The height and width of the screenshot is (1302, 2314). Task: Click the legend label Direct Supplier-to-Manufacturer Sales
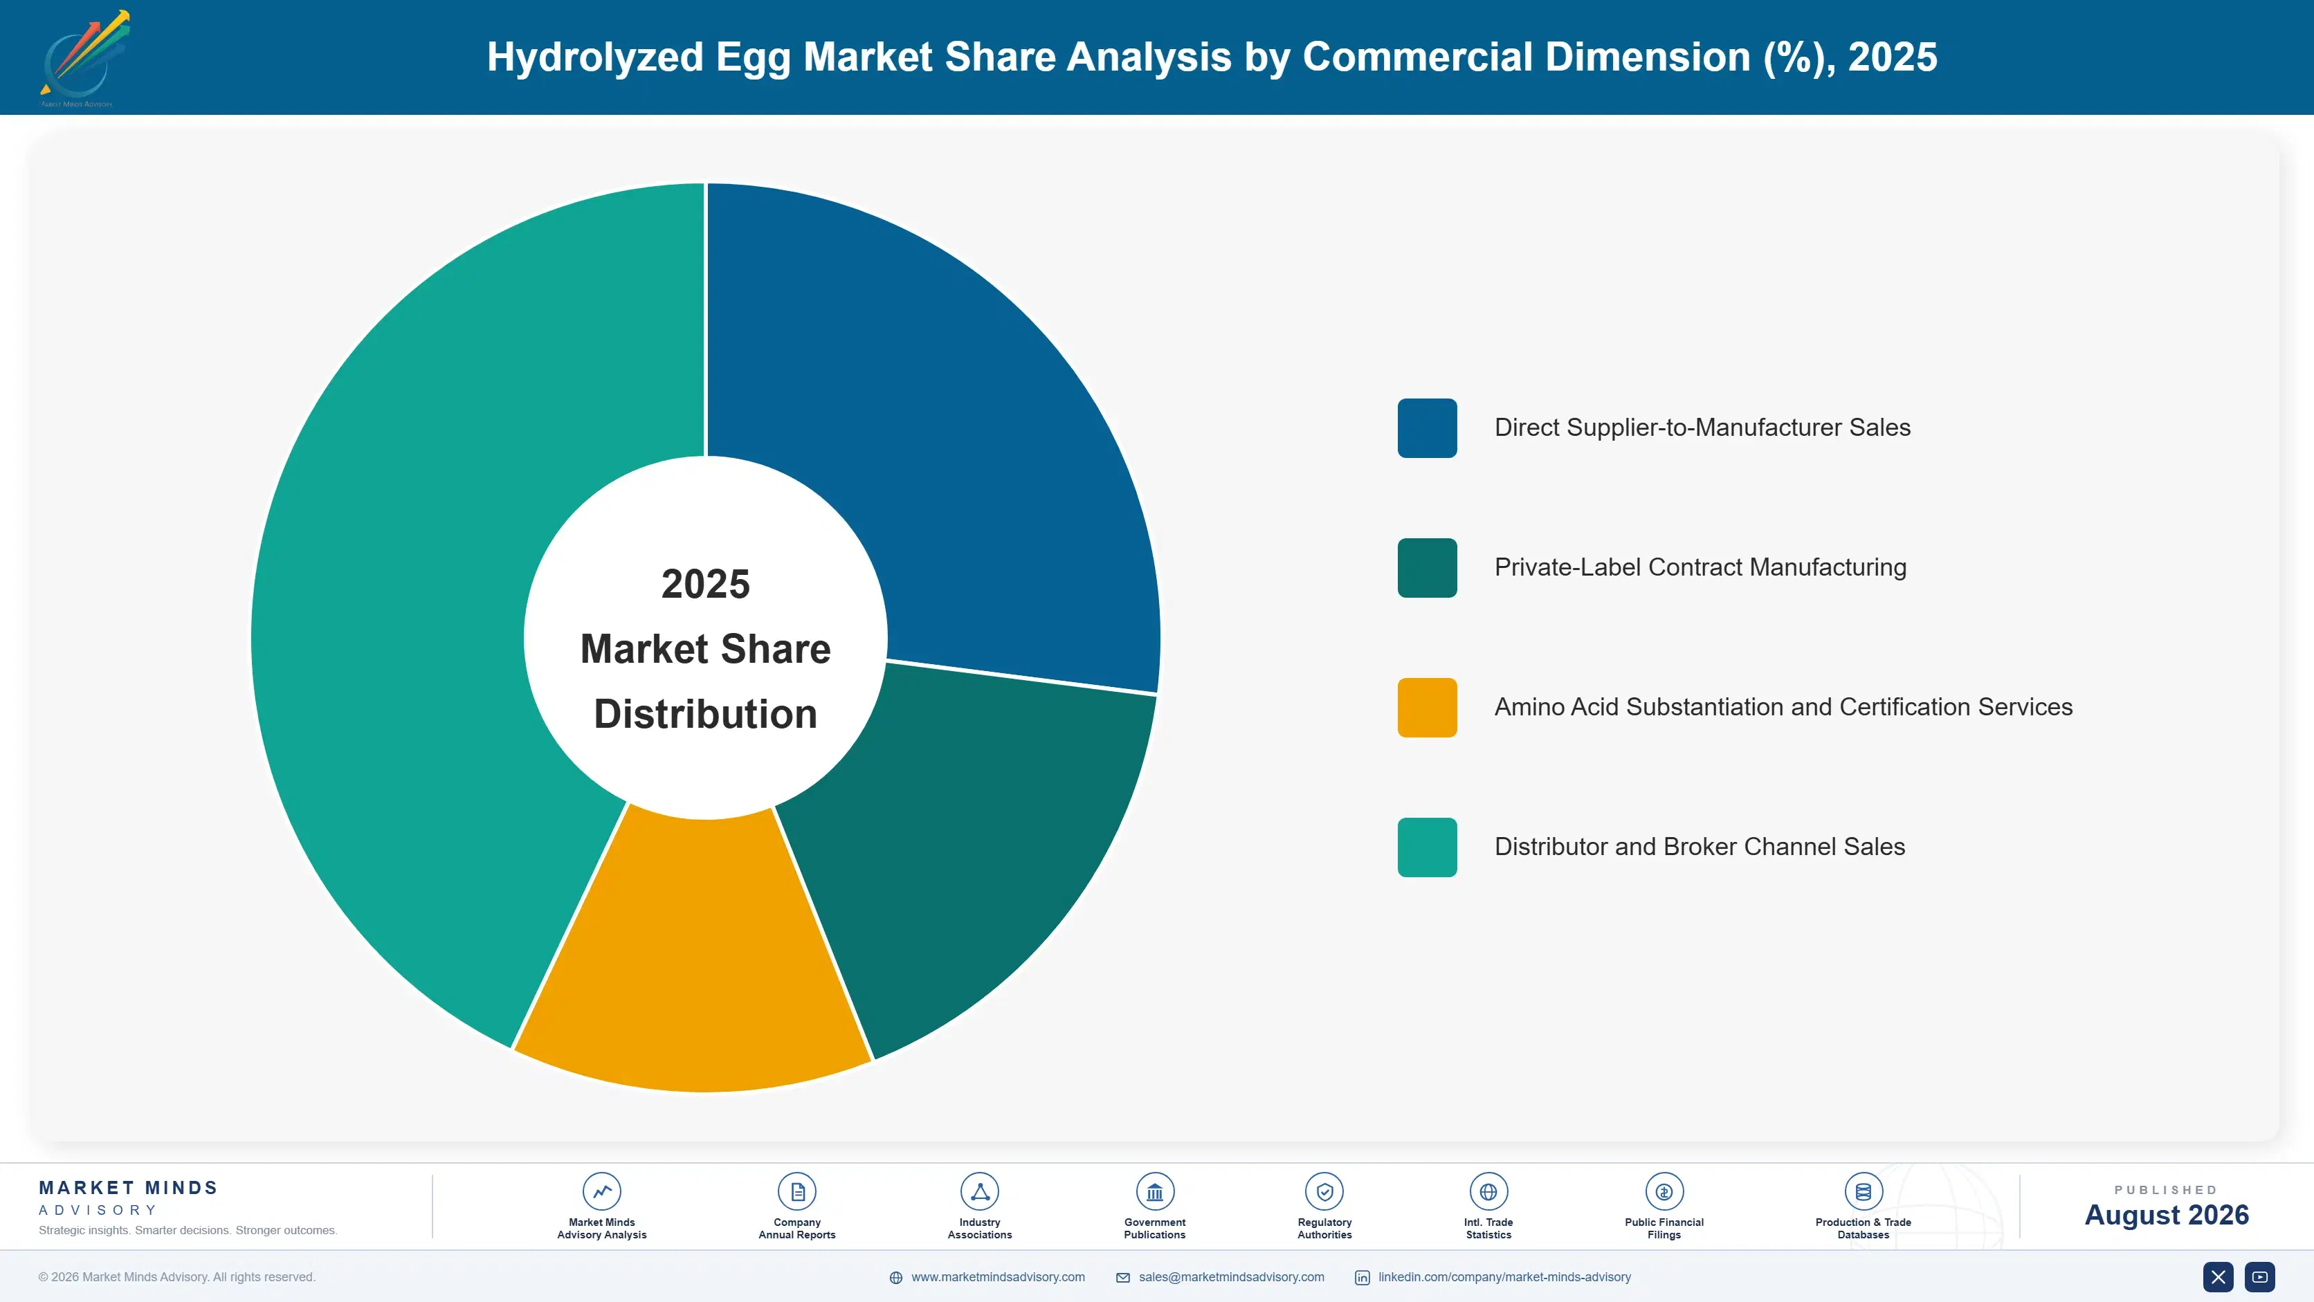click(1702, 428)
